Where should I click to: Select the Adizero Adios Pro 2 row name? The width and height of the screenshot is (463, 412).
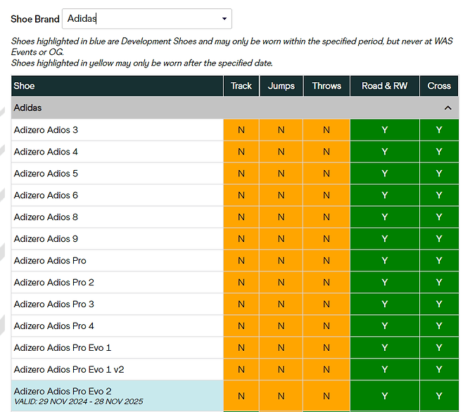[x=53, y=283]
